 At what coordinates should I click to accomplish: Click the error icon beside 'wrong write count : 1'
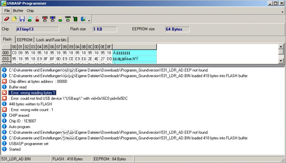(x=4, y=110)
